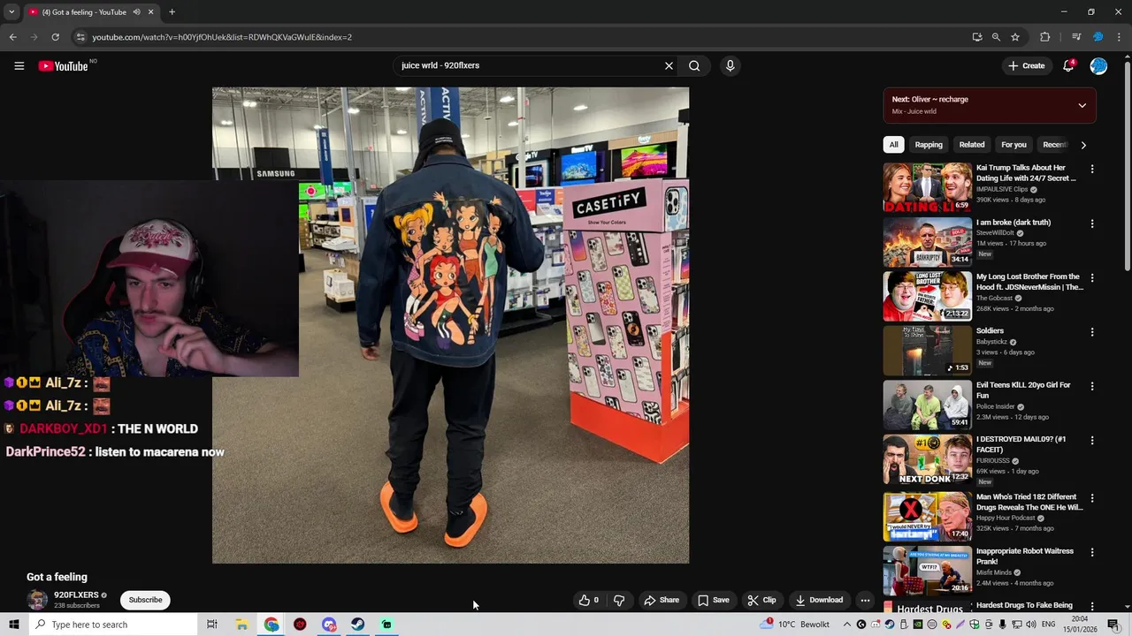Save the video to a playlist
Image resolution: width=1132 pixels, height=636 pixels.
(714, 600)
